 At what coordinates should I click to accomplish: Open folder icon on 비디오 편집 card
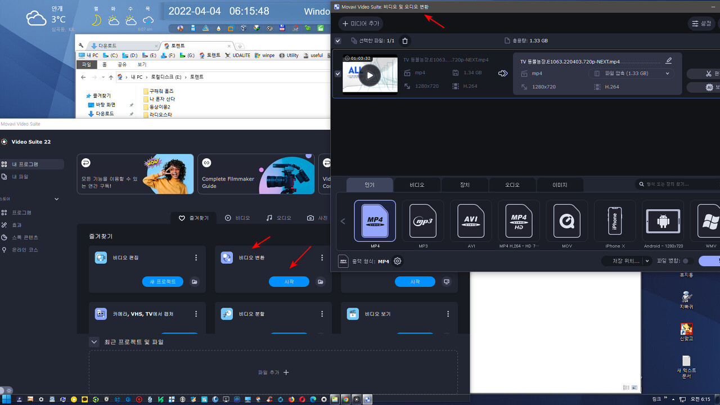pyautogui.click(x=194, y=282)
